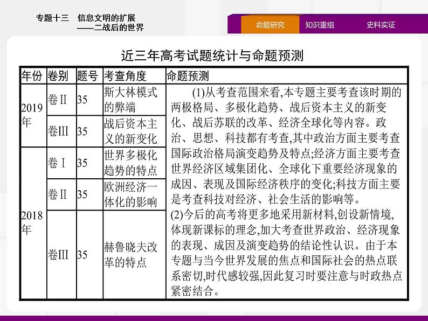
Task: Click the 专题十三 信息文明的扩展 heading
Action: [x=86, y=18]
